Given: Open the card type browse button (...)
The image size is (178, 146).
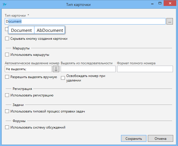Looking at the screenshot, I should [170, 21].
